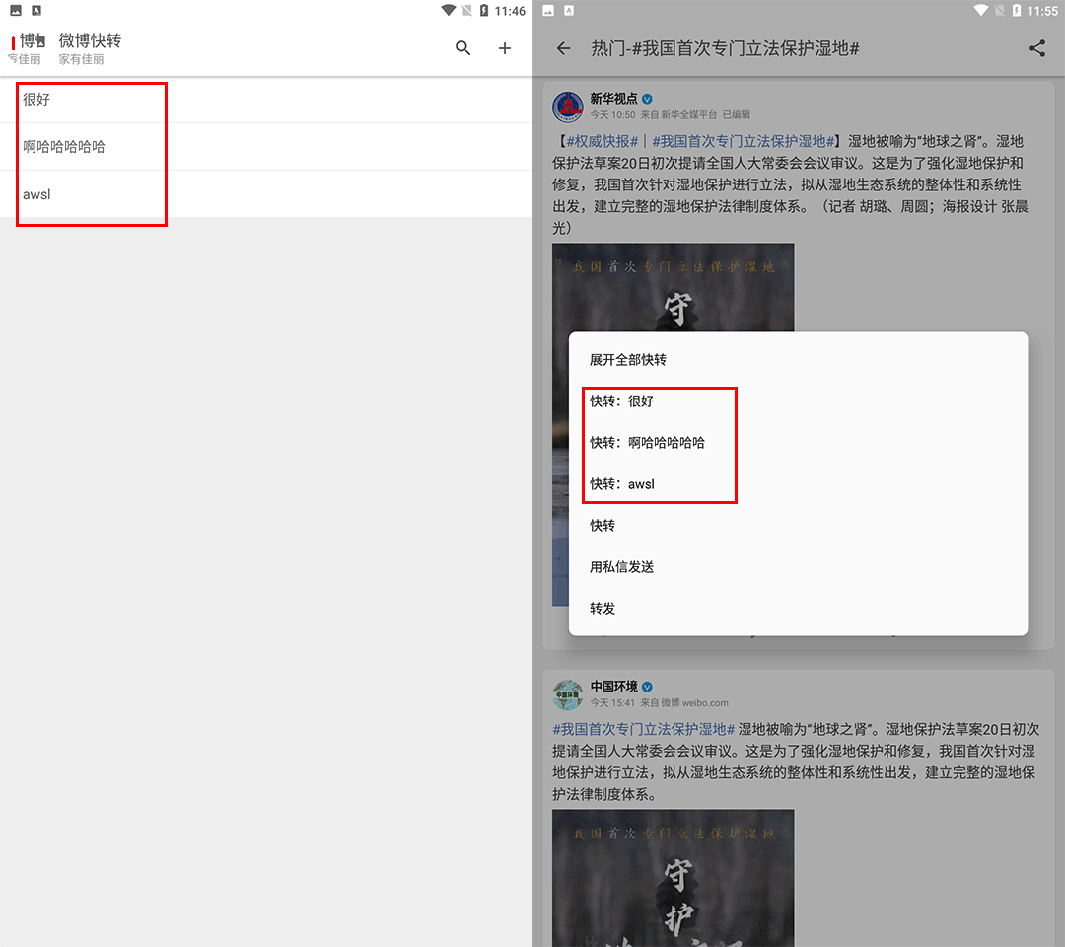Choose 快转：啊哈哈哈哈哈 from the popup menu

[x=798, y=443]
